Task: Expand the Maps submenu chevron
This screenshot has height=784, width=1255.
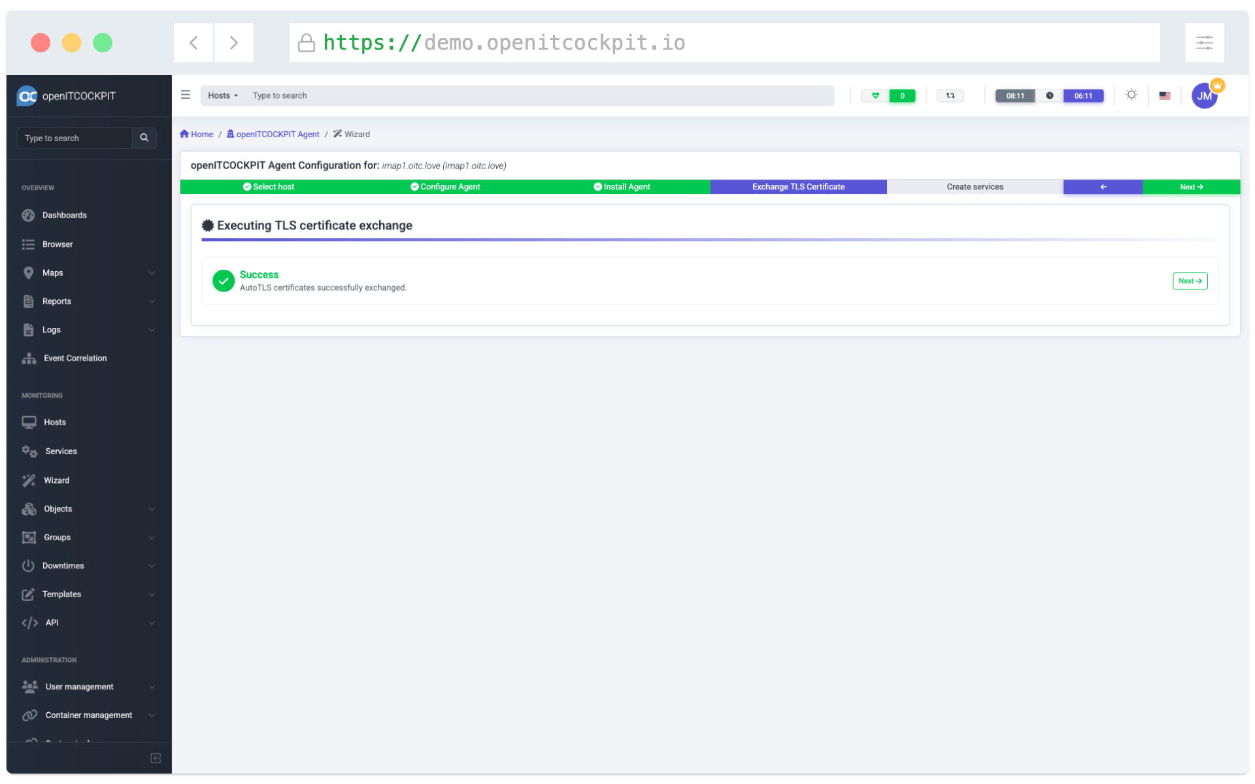Action: pyautogui.click(x=152, y=273)
